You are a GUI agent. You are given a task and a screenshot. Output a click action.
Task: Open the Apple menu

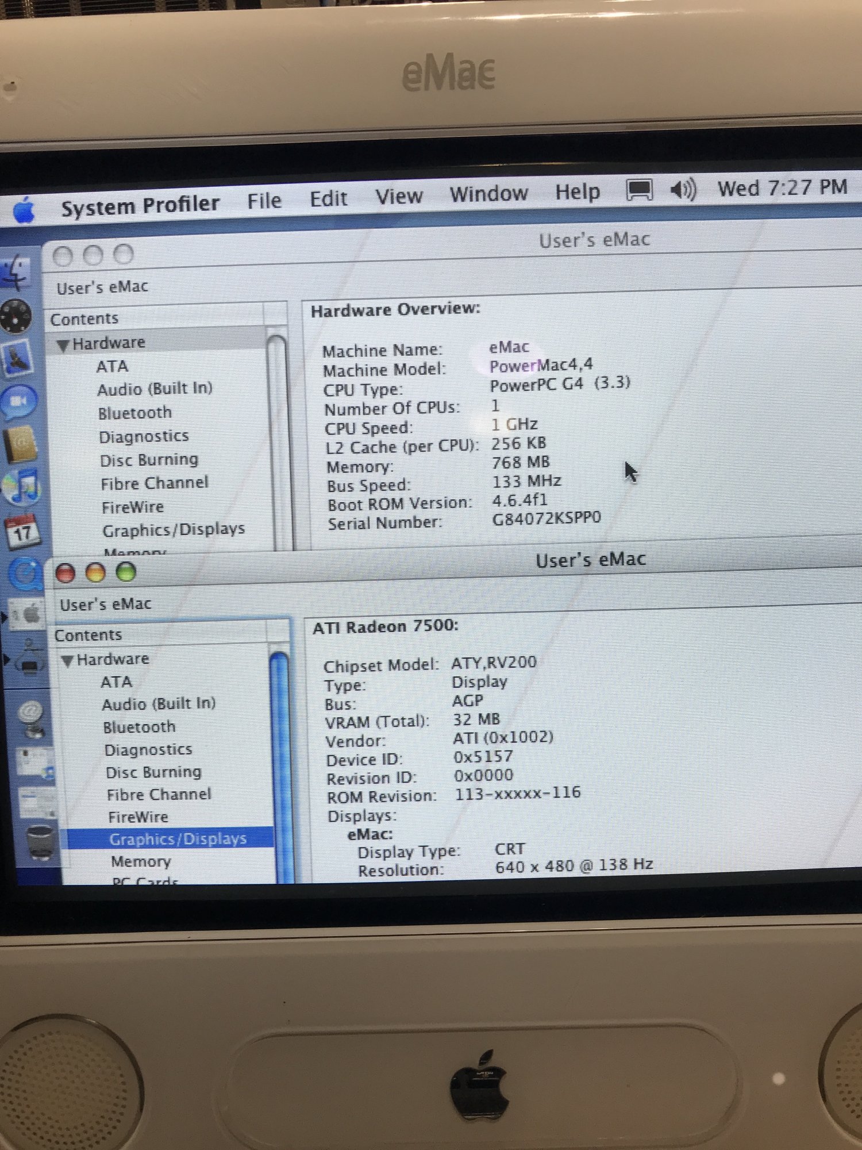(x=24, y=210)
